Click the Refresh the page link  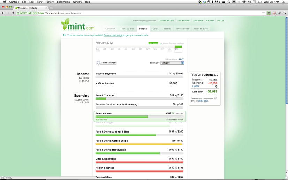[x=113, y=35]
